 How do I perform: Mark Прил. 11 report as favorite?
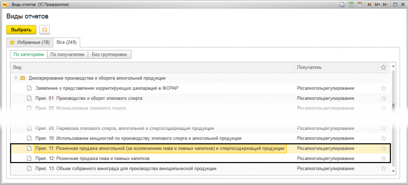point(384,148)
